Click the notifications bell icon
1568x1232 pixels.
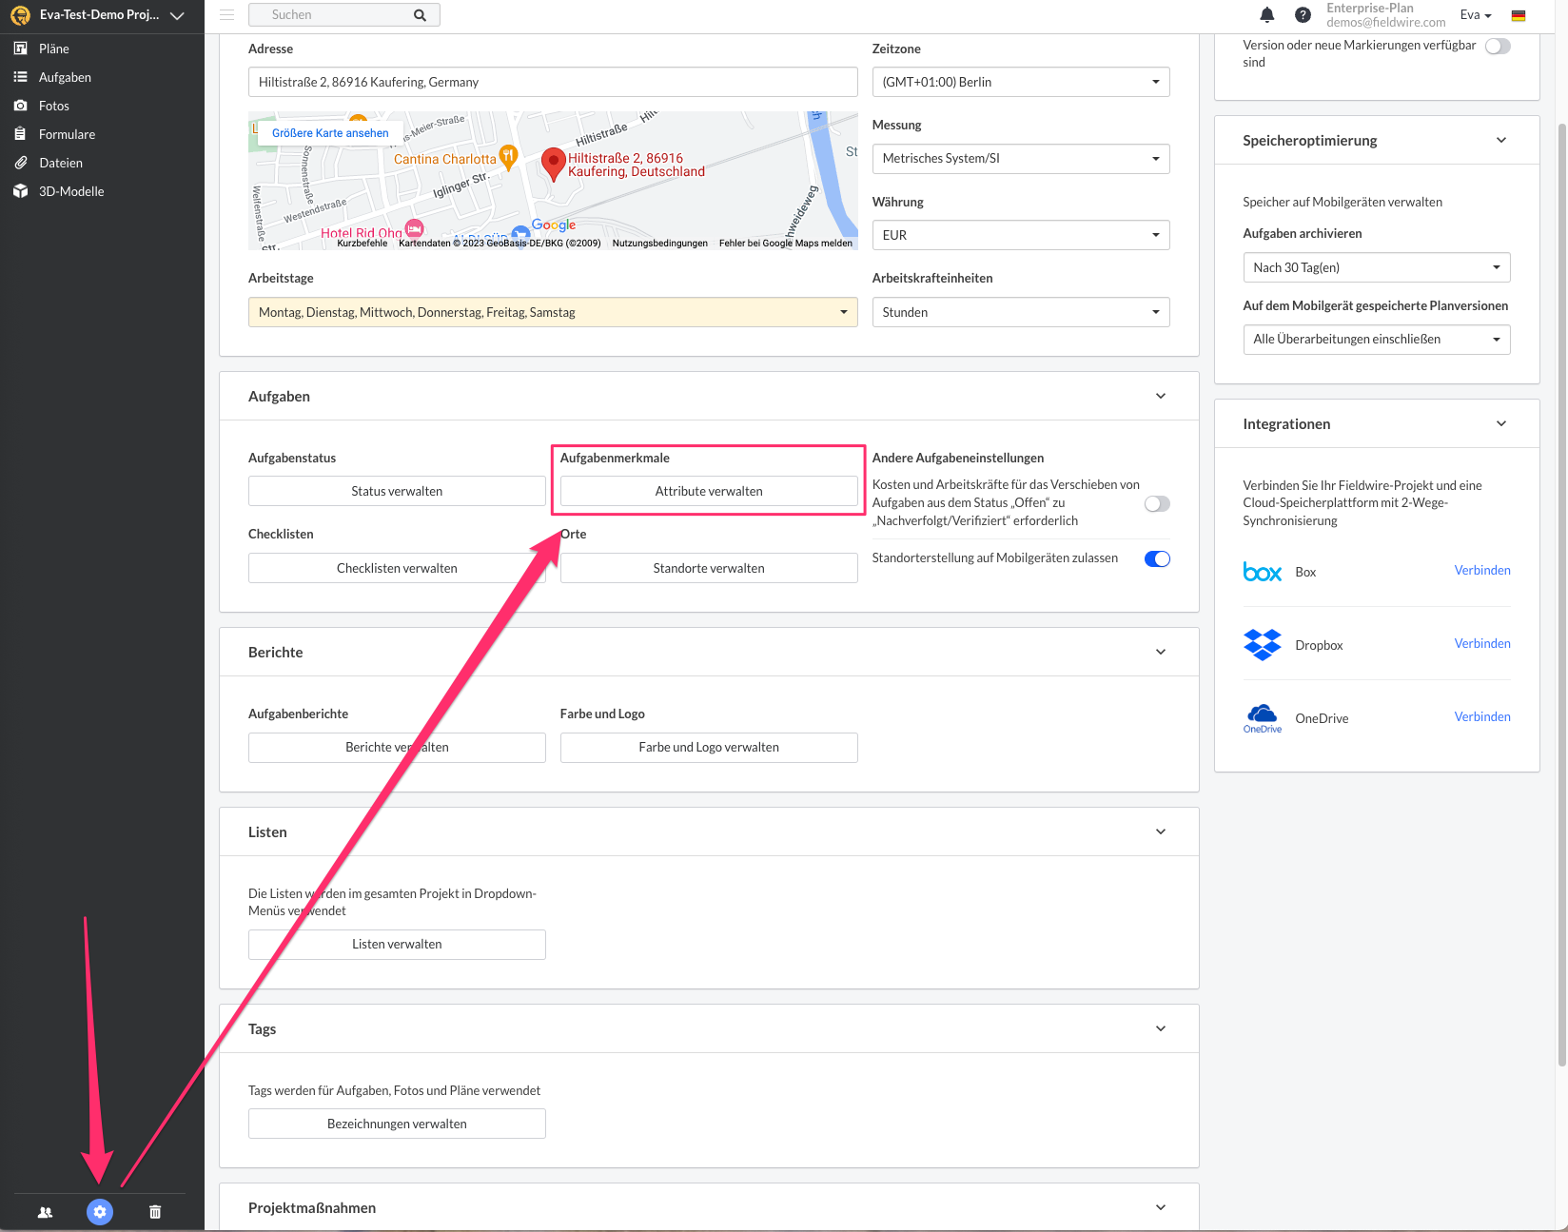pos(1266,15)
